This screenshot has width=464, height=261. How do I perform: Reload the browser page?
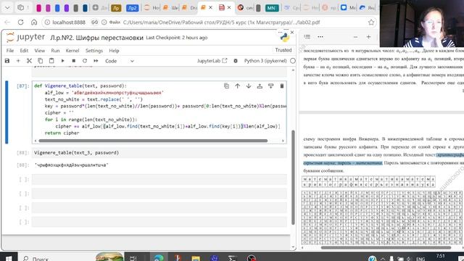pos(20,22)
